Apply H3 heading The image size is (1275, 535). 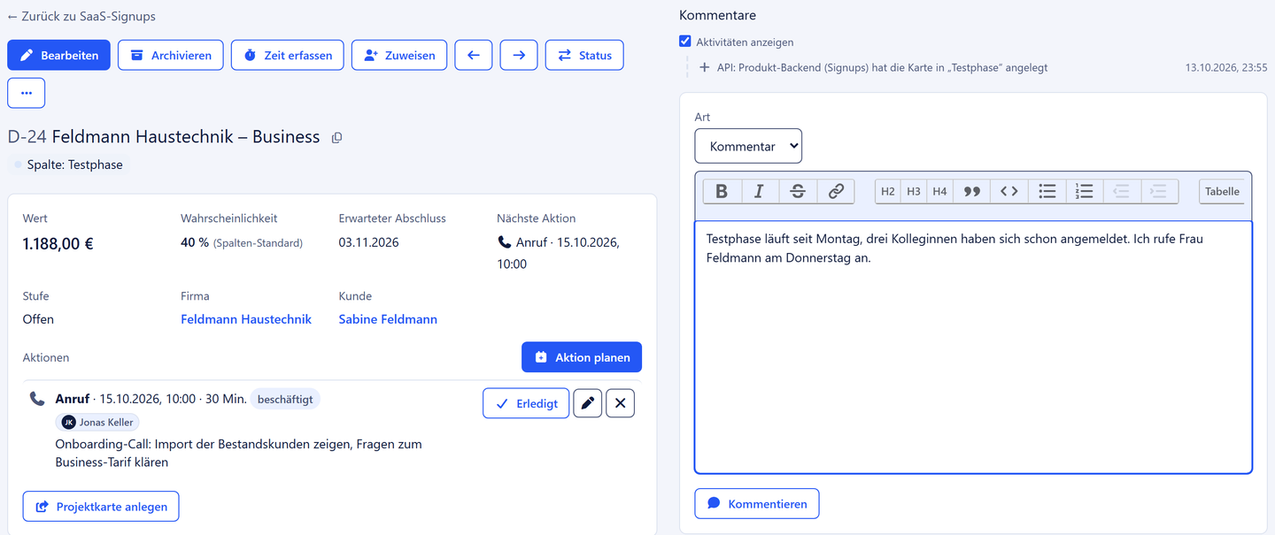coord(914,191)
